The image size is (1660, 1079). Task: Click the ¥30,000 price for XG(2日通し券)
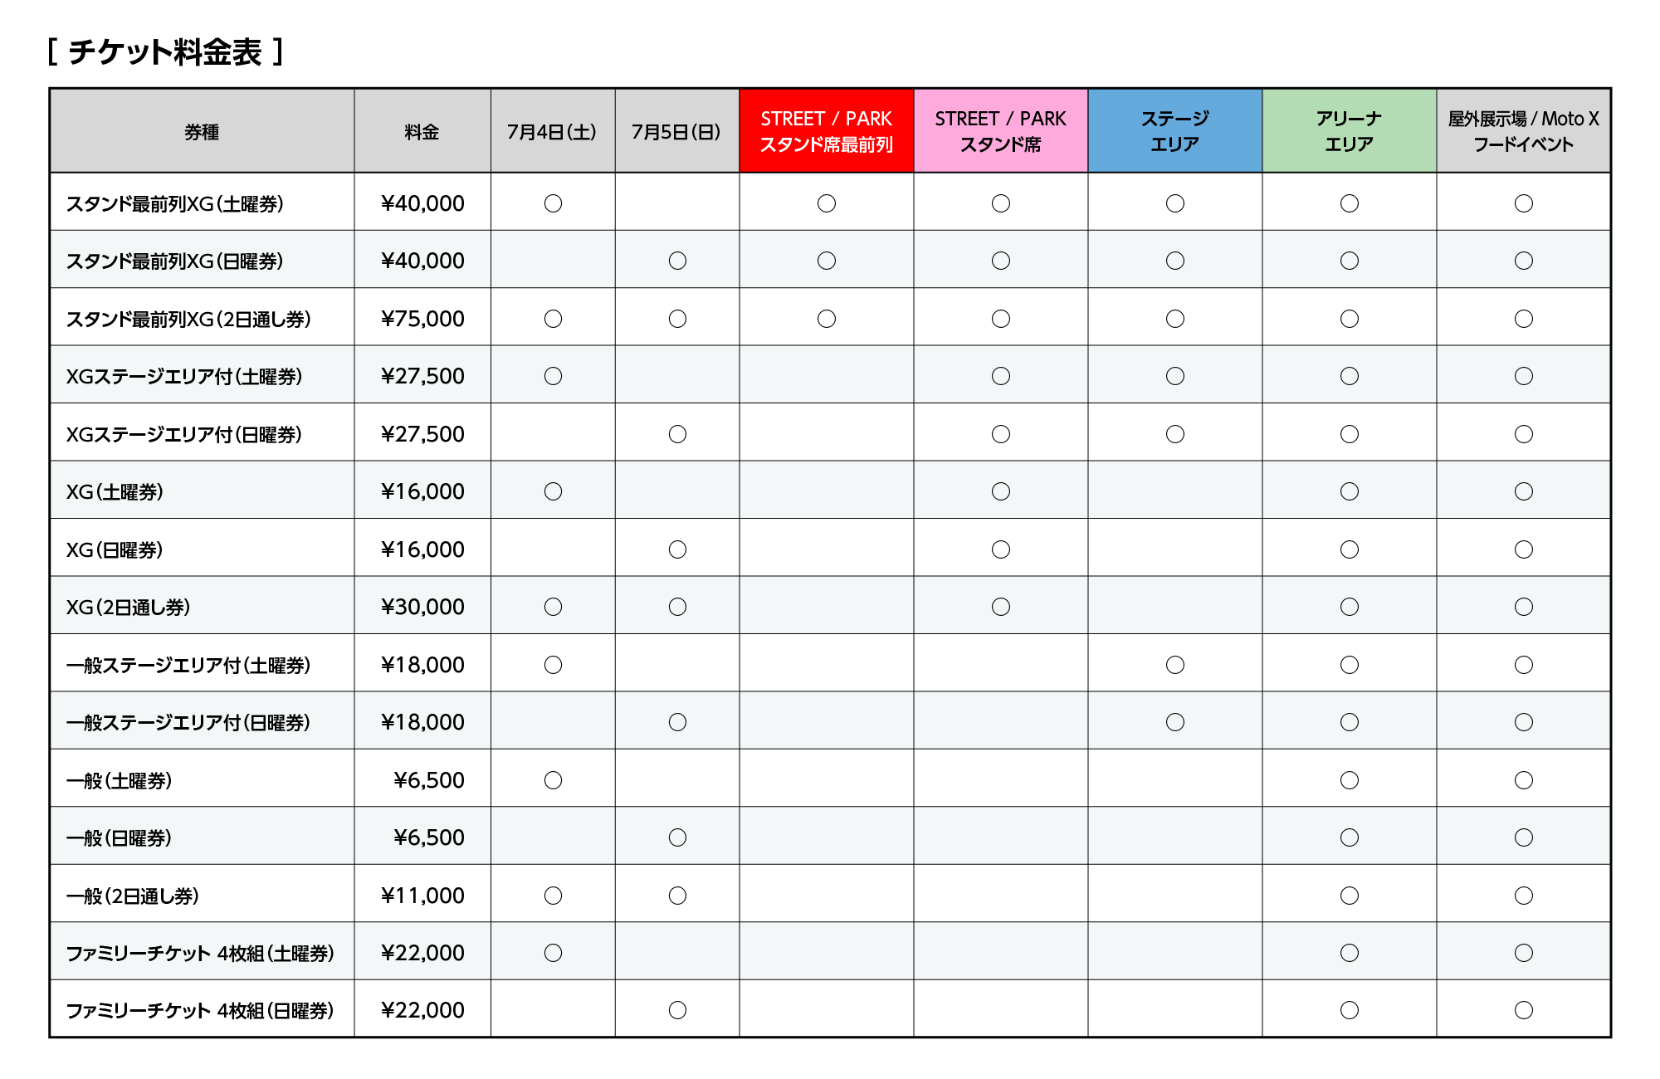tap(422, 608)
